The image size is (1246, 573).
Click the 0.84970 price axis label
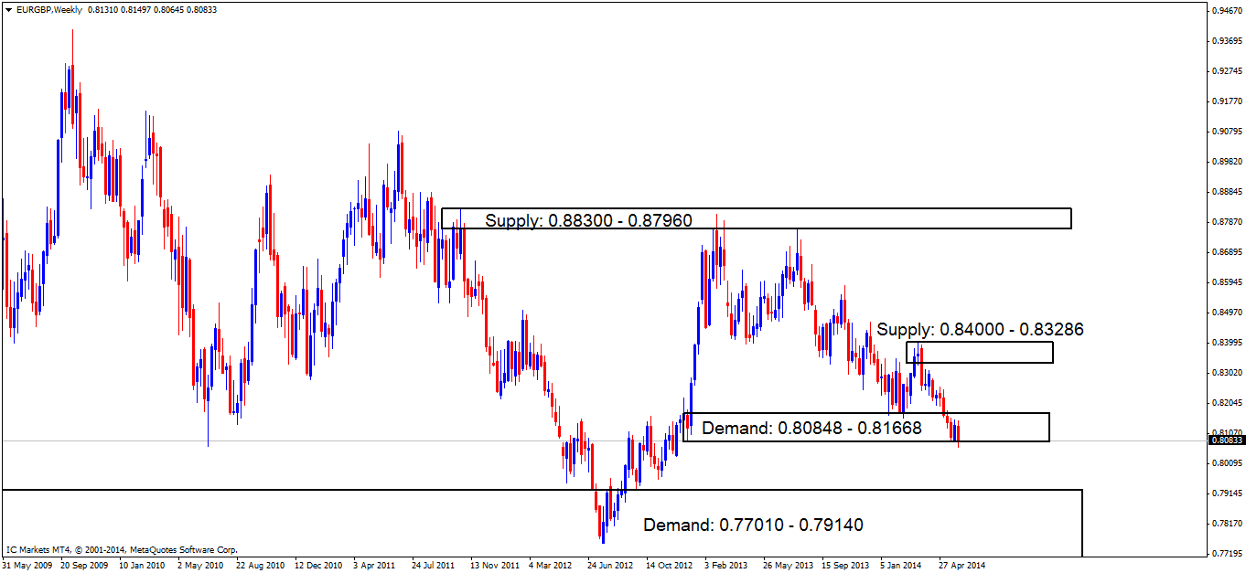[1225, 313]
